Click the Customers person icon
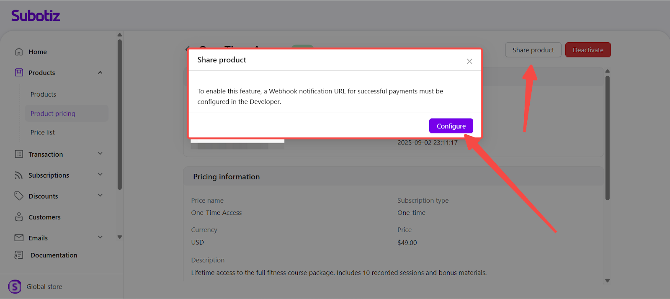 click(x=19, y=217)
